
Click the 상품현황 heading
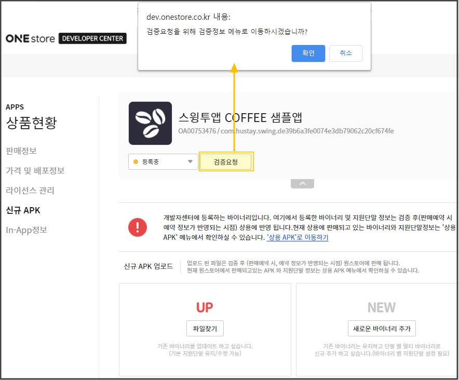pos(31,123)
